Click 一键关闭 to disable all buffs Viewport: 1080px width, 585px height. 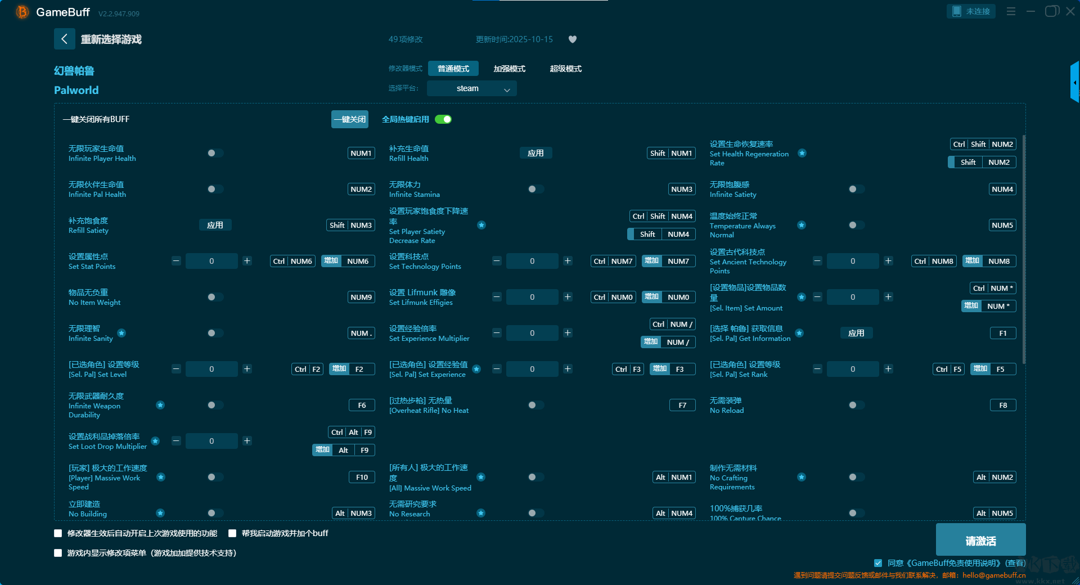tap(350, 119)
